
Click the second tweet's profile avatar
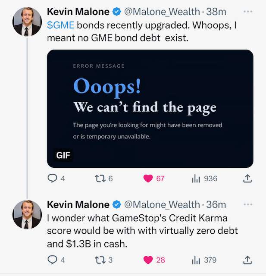(27, 214)
